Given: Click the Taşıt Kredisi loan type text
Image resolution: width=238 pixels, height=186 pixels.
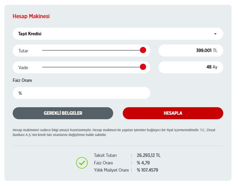Looking at the screenshot, I should tap(30, 34).
